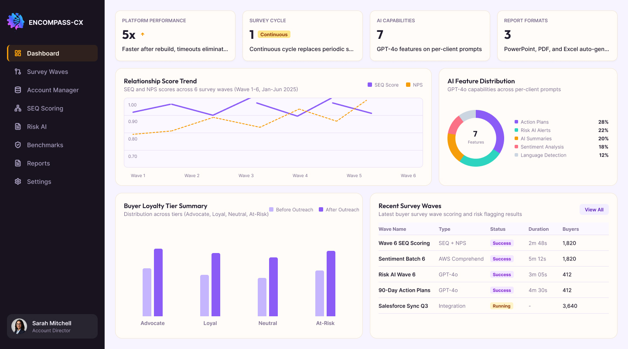Click the Before Outreach legend swatch
This screenshot has width=628, height=349.
click(271, 209)
